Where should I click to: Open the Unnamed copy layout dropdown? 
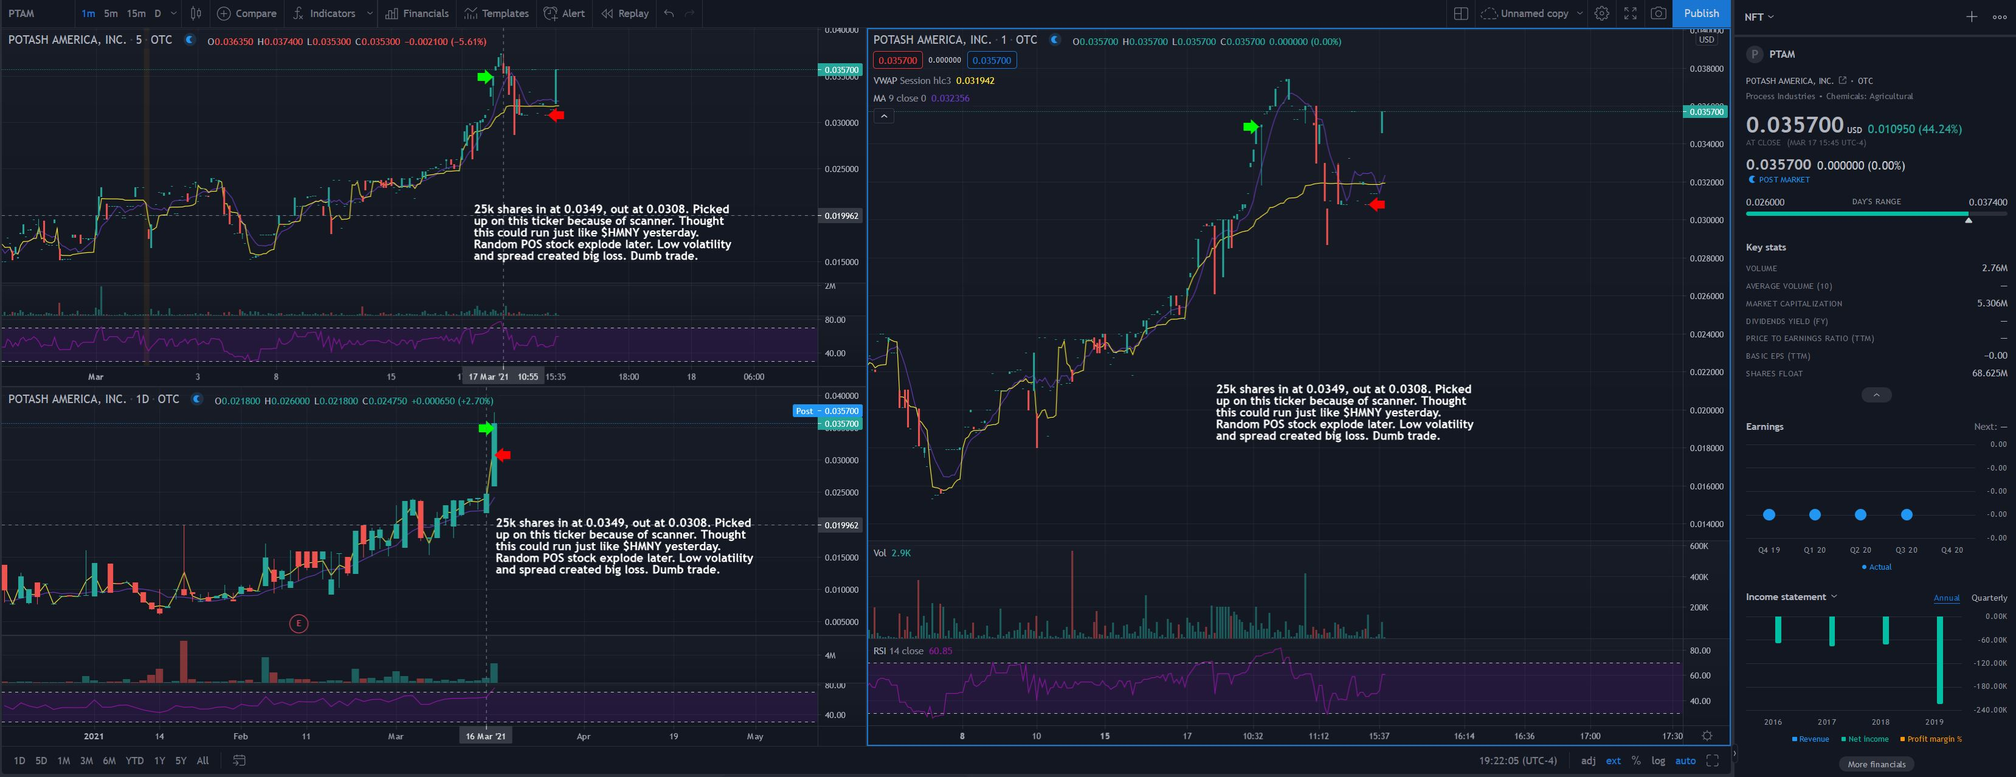coord(1579,13)
